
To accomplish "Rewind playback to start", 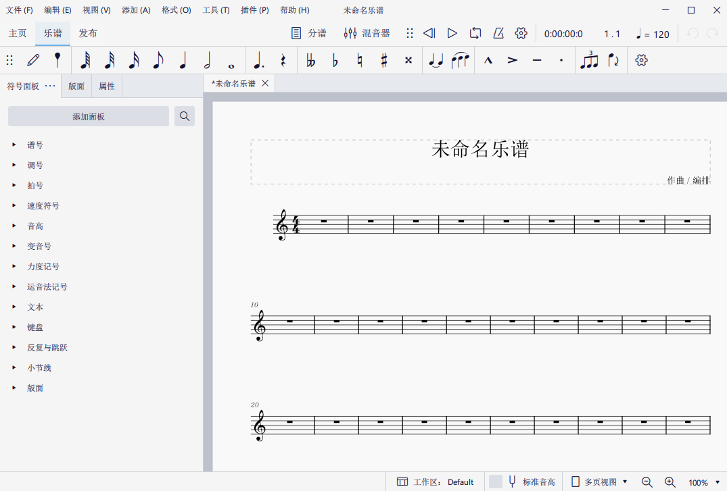I will pyautogui.click(x=429, y=33).
